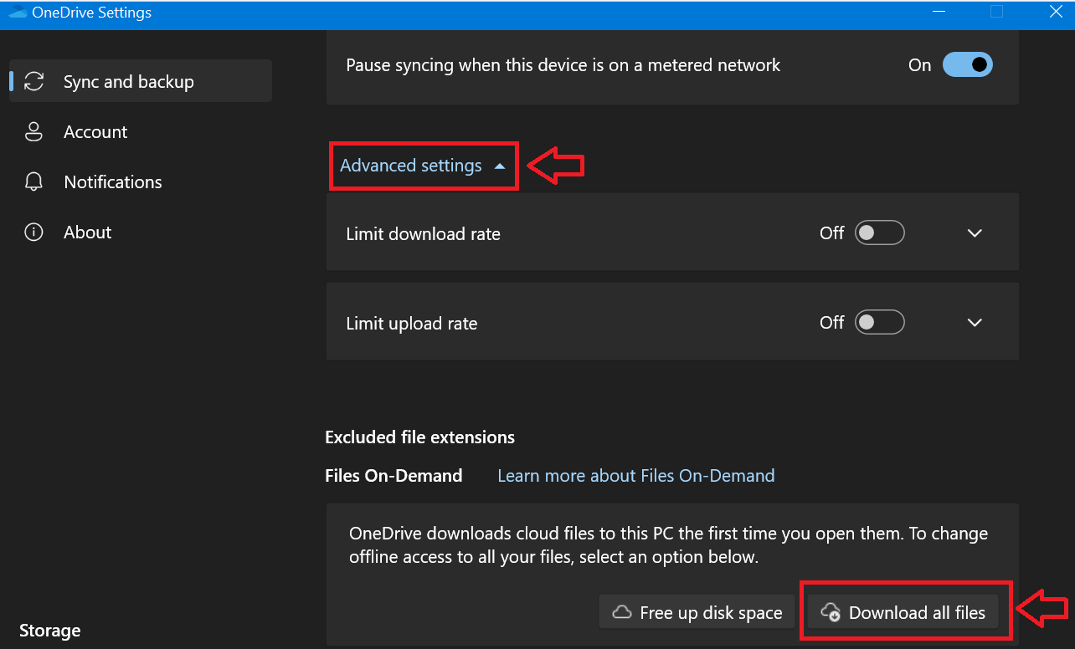Expand the Limit upload rate options chevron
The width and height of the screenshot is (1075, 649).
pyautogui.click(x=975, y=323)
